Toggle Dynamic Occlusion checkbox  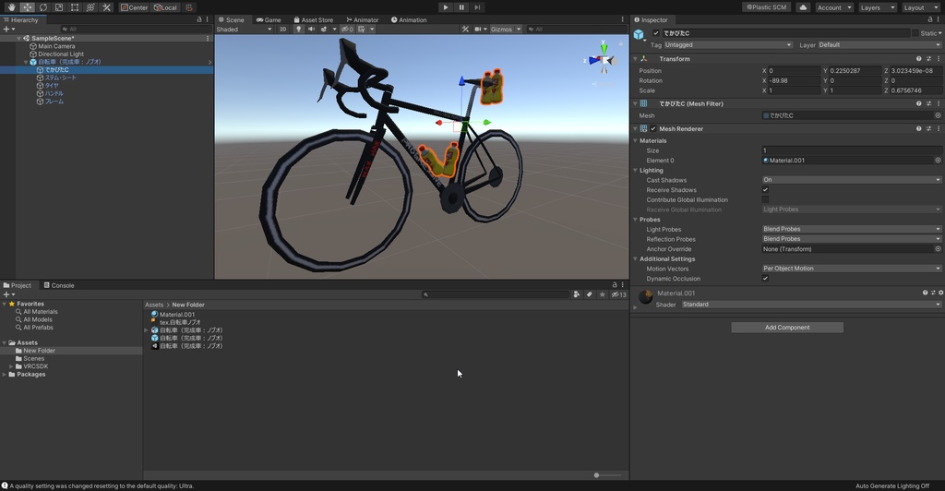[x=765, y=279]
